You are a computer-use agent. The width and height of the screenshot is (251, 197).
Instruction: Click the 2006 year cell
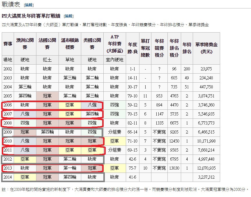click(x=8, y=105)
